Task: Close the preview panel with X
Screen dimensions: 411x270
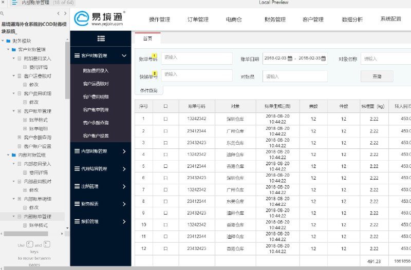Action: pyautogui.click(x=3, y=2)
